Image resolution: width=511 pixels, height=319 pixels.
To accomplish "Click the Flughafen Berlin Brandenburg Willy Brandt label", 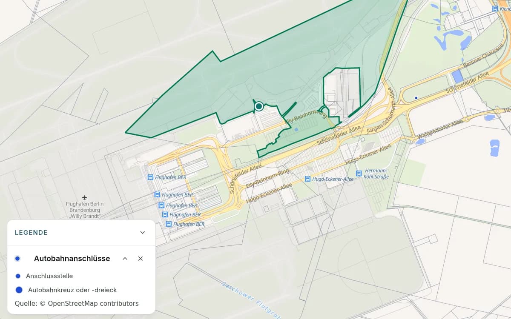I will [85, 210].
